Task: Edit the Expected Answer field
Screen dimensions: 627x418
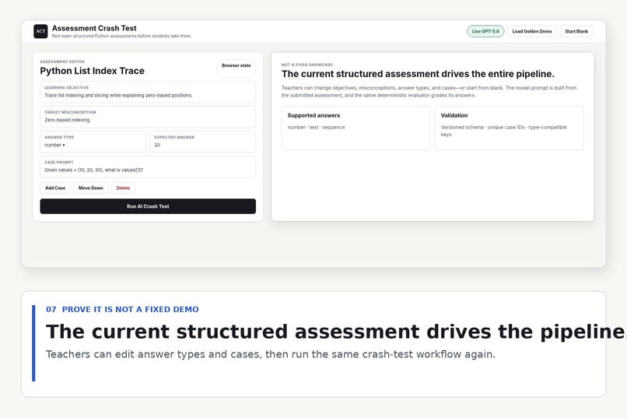Action: 203,142
